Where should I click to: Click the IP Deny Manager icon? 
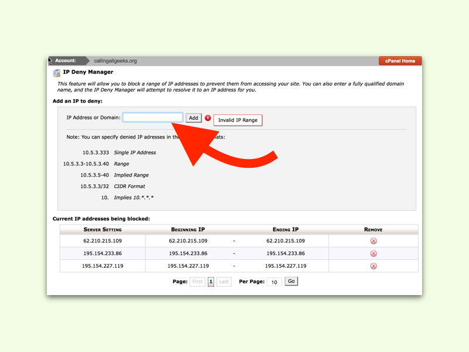(x=56, y=73)
